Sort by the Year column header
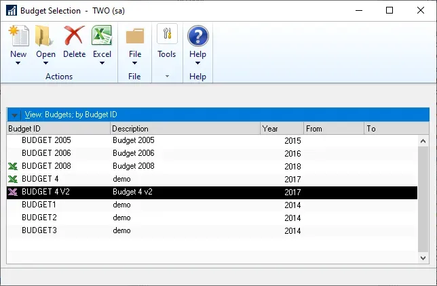 (282, 129)
